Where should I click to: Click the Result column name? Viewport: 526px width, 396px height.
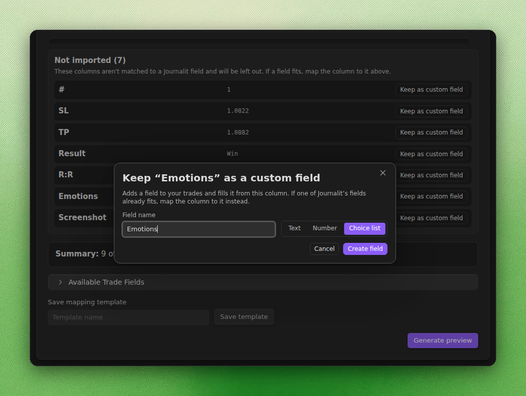[72, 154]
